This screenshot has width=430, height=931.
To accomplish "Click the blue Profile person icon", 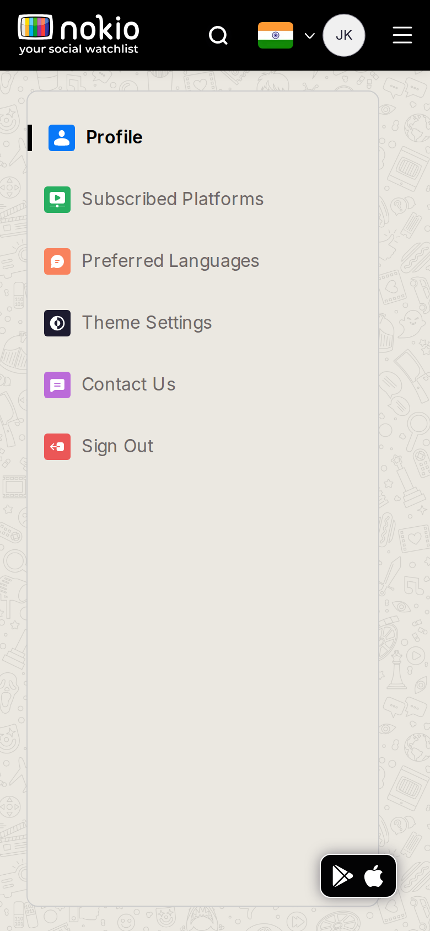I will [x=62, y=138].
